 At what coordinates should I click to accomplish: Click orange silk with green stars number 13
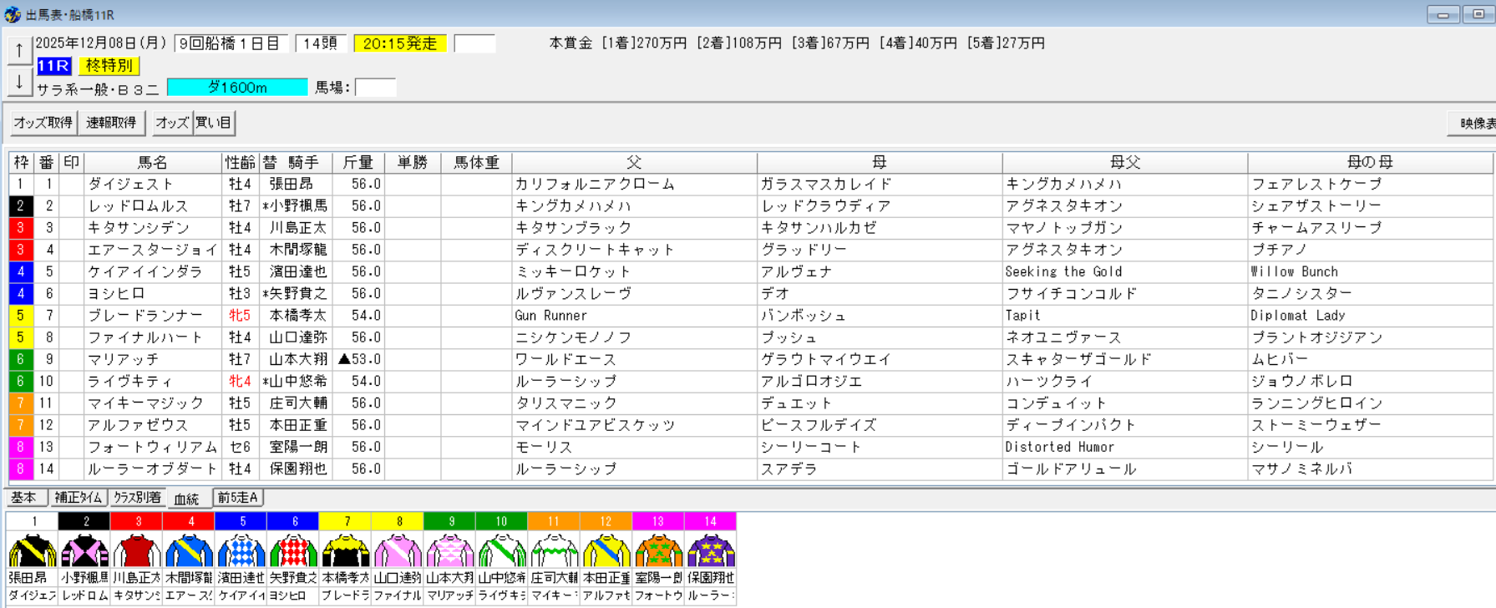point(658,551)
